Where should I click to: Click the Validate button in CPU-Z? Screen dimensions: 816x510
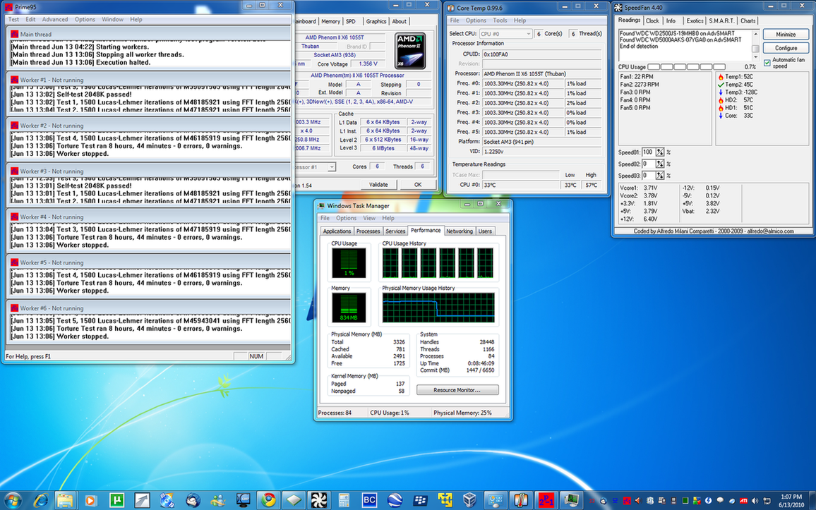(x=378, y=185)
